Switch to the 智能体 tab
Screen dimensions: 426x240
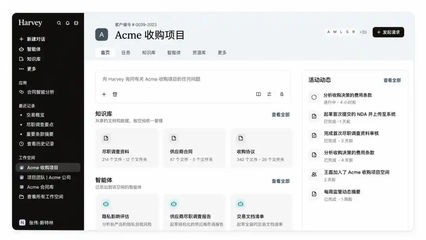tap(174, 53)
